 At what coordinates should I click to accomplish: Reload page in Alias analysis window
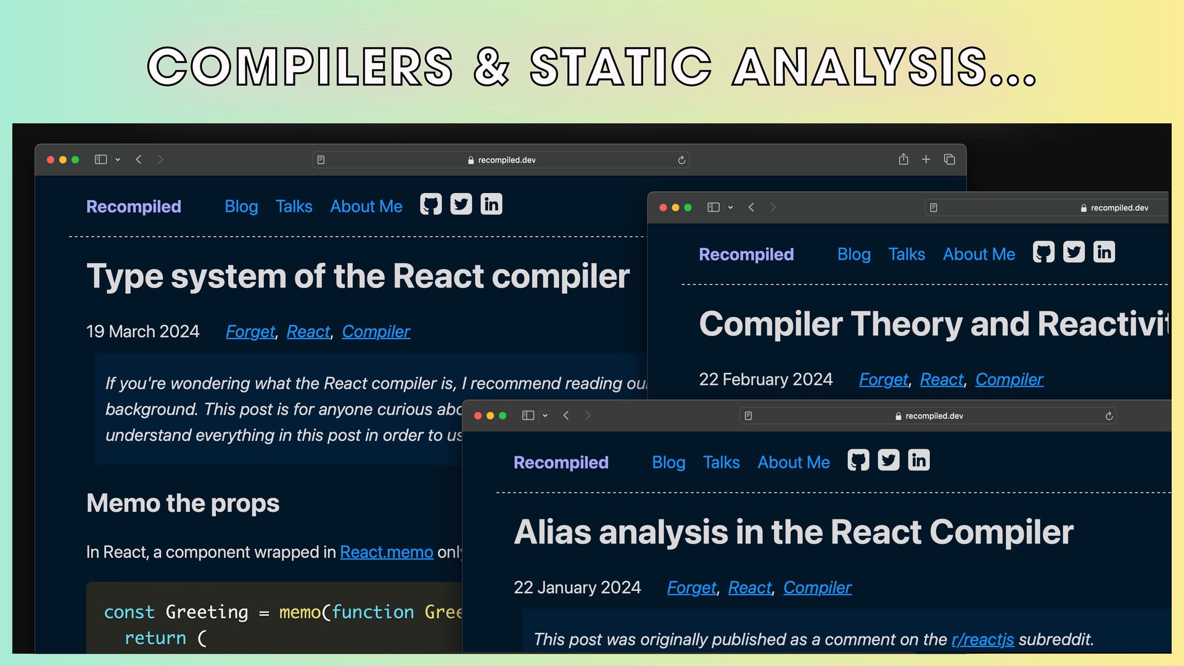click(x=1109, y=416)
